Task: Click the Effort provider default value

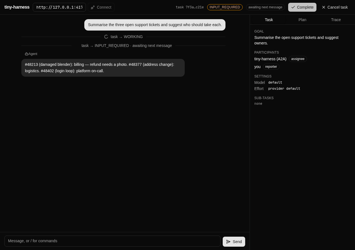Action: tap(284, 89)
